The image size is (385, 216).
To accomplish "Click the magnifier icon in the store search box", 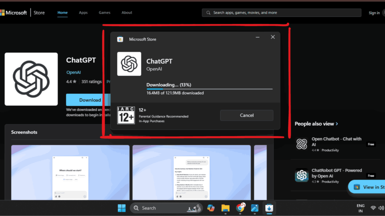I will 208,12.
